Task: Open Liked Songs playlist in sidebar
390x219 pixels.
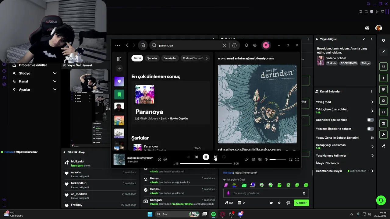Action: point(119,82)
